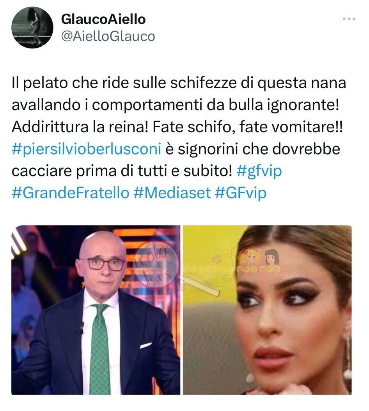The height and width of the screenshot is (411, 369).
Task: Open the #piersilvioberlusconi hashtag
Action: pos(87,149)
